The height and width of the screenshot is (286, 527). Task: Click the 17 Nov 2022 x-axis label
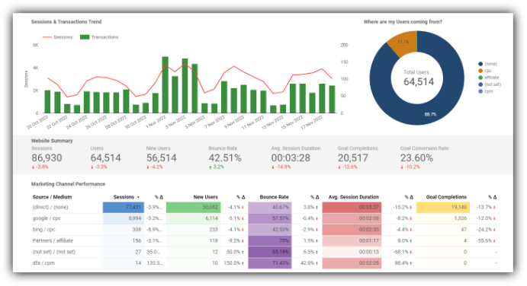point(312,122)
